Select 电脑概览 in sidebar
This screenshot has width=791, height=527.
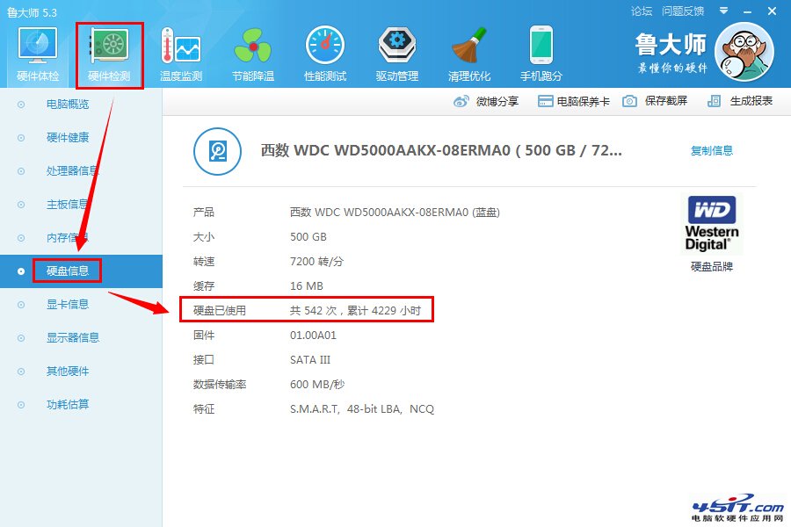click(x=68, y=105)
